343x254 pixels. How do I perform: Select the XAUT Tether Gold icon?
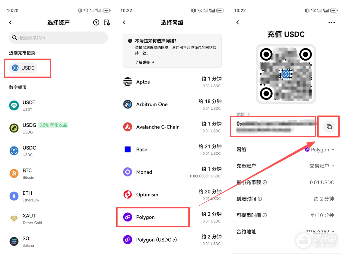[14, 218]
